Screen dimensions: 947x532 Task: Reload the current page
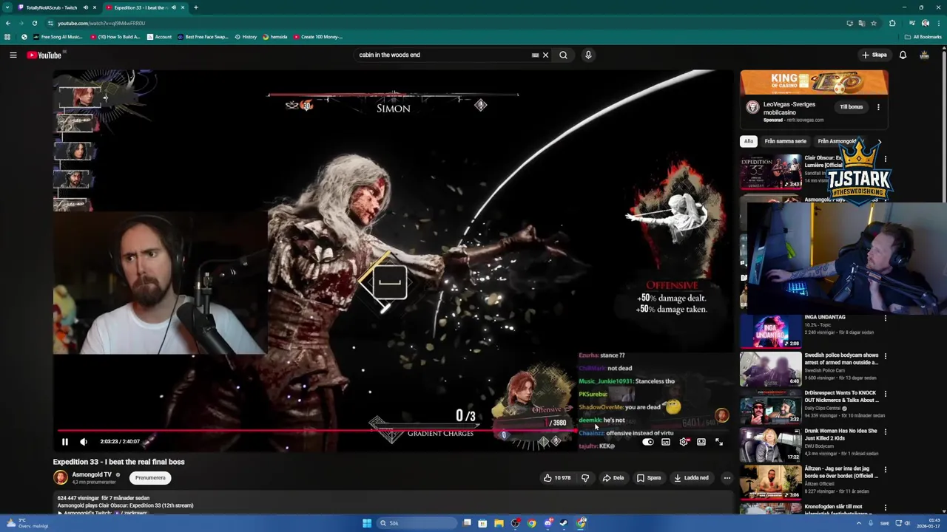tap(34, 23)
